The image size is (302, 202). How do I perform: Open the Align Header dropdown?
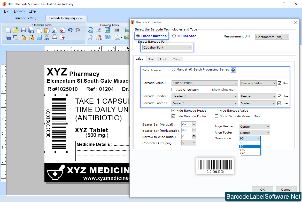click(x=254, y=127)
